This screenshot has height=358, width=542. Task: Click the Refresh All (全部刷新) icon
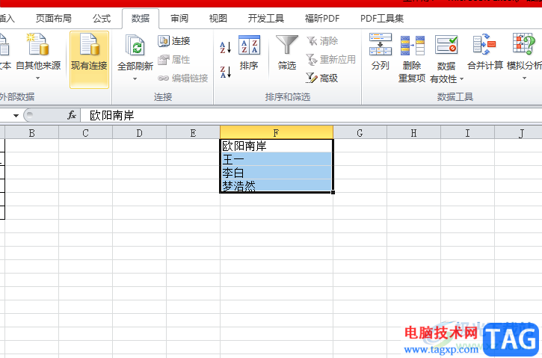pyautogui.click(x=135, y=46)
